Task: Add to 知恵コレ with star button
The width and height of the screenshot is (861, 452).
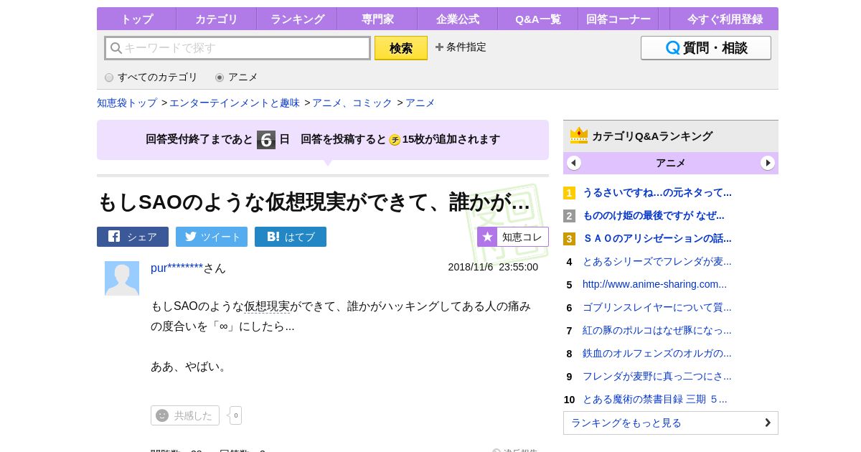Action: pos(513,237)
